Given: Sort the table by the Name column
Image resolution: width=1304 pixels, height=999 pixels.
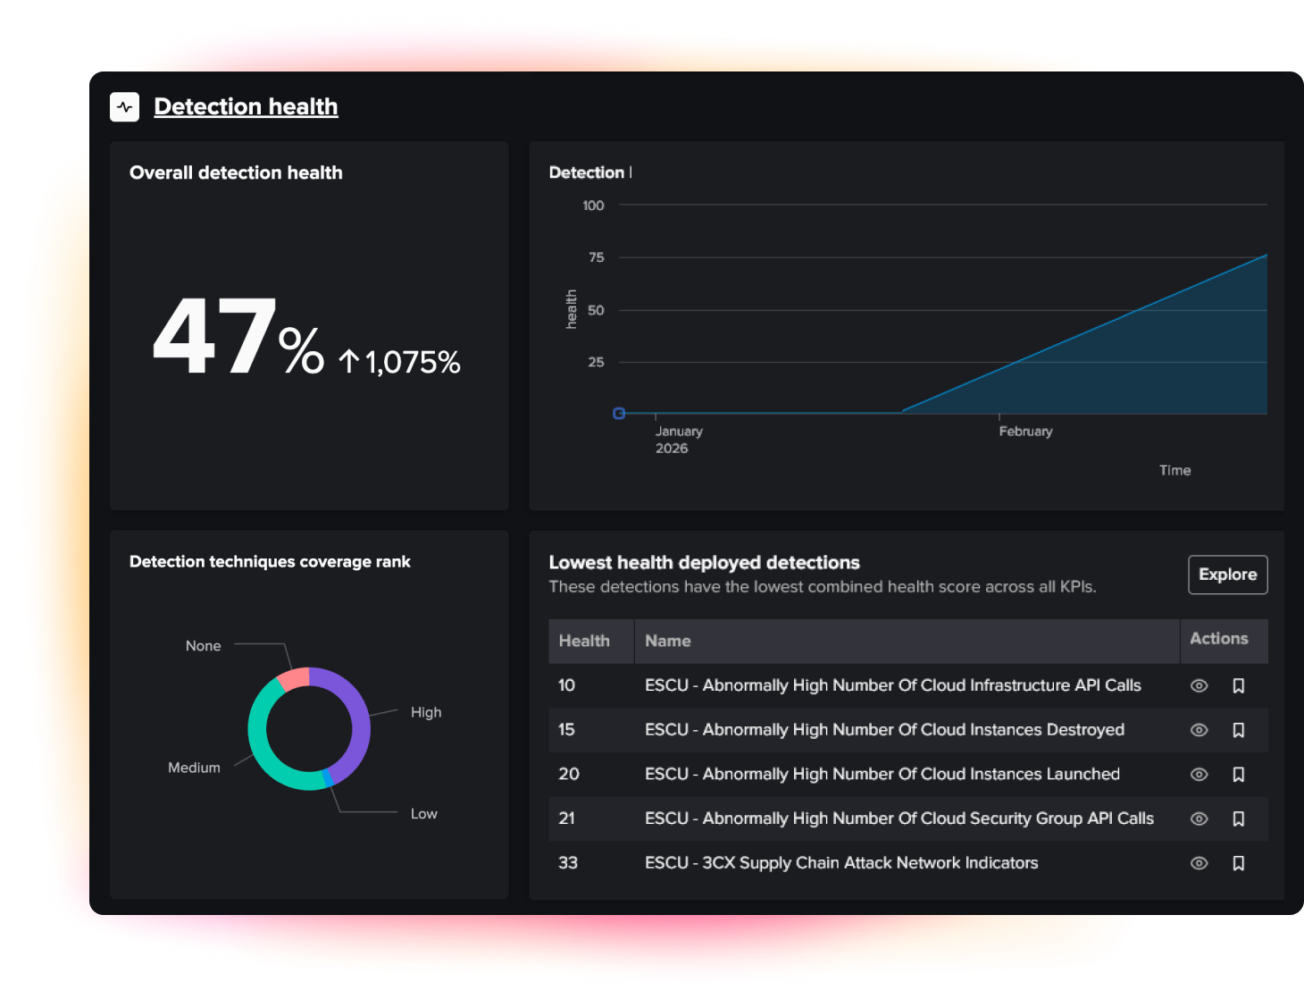Looking at the screenshot, I should pyautogui.click(x=667, y=641).
